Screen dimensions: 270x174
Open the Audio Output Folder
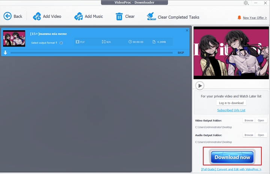[x=261, y=135]
